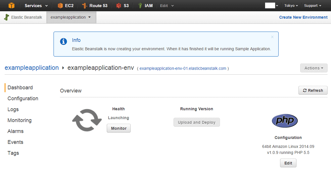
Task: Click Create New Environment link
Action: click(x=303, y=17)
